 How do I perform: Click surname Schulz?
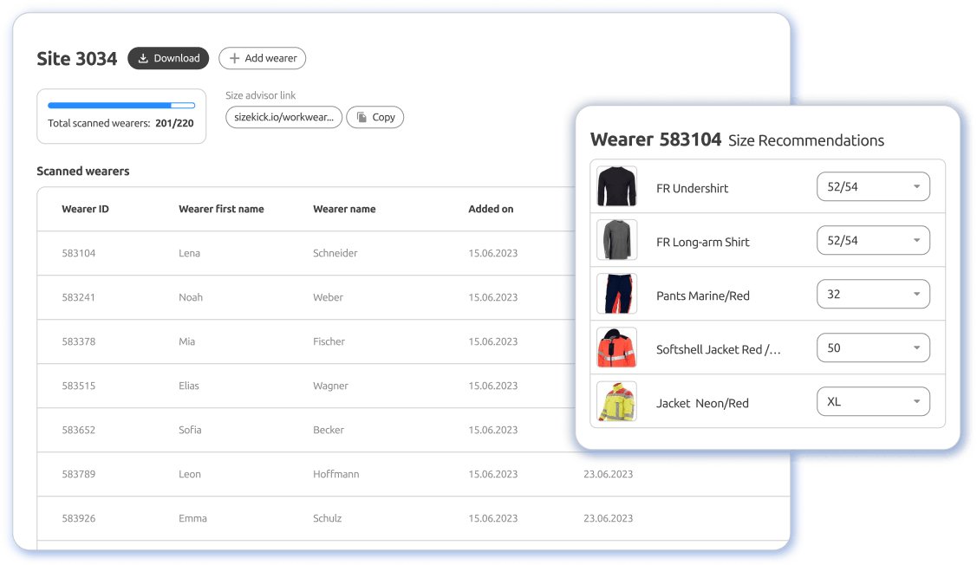pos(327,518)
